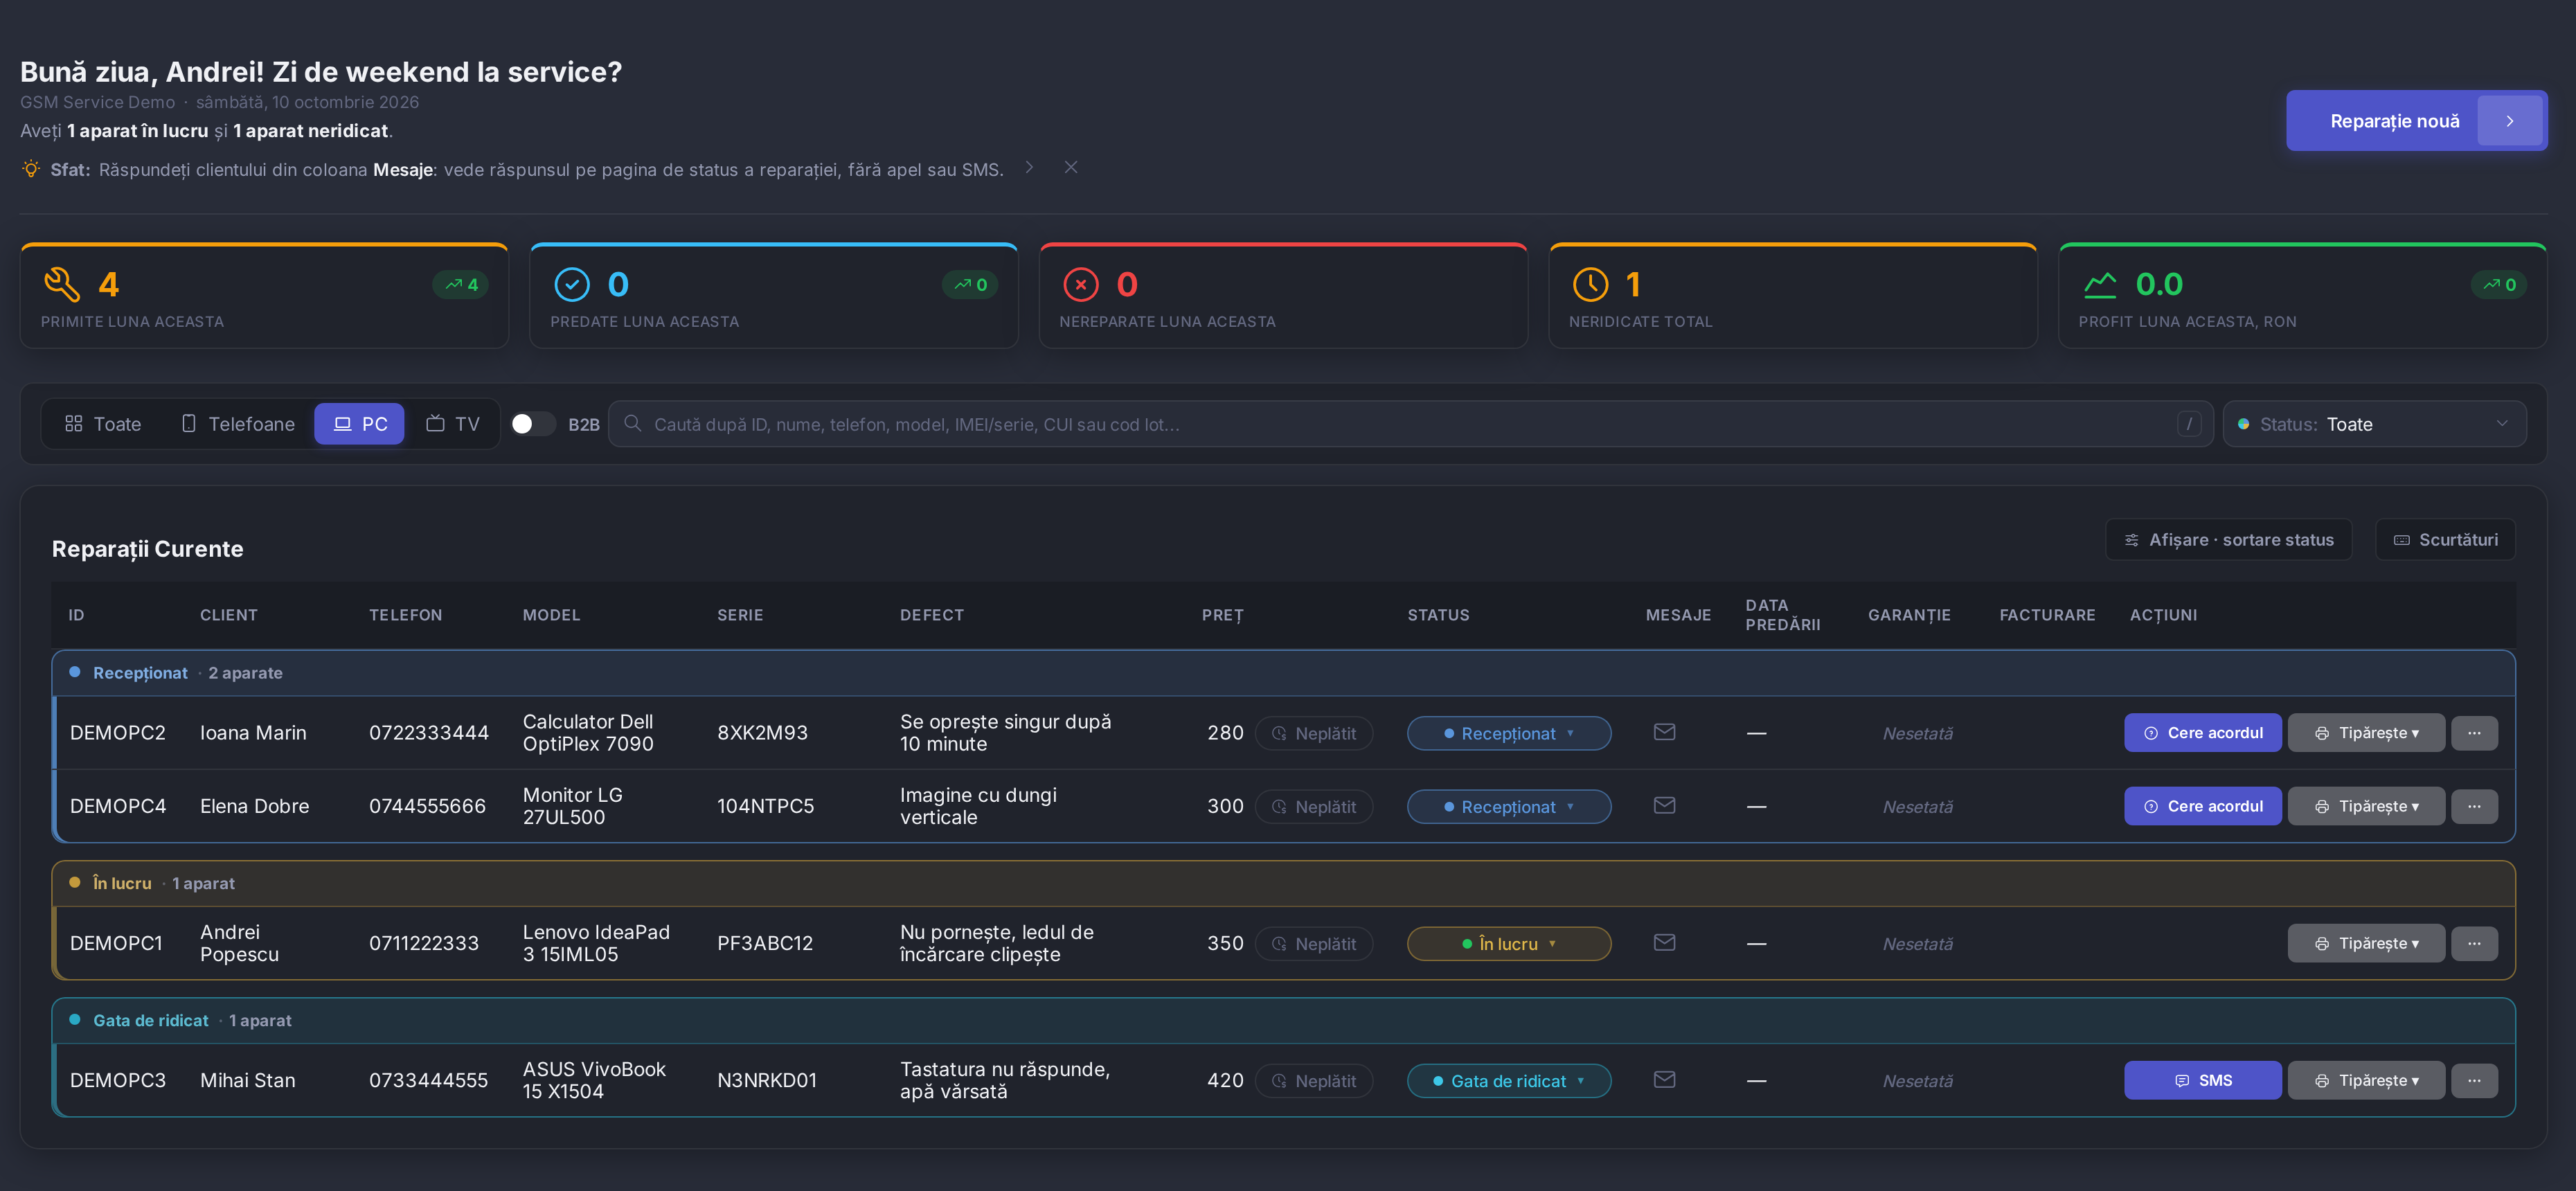Image resolution: width=2576 pixels, height=1191 pixels.
Task: Expand Recepționat status dropdown for DEMOPC4
Action: point(1509,806)
